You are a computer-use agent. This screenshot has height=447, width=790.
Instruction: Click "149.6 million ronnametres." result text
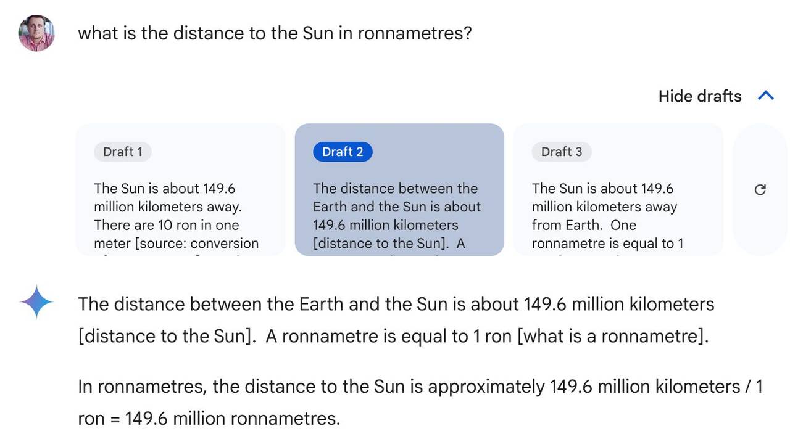pyautogui.click(x=233, y=419)
